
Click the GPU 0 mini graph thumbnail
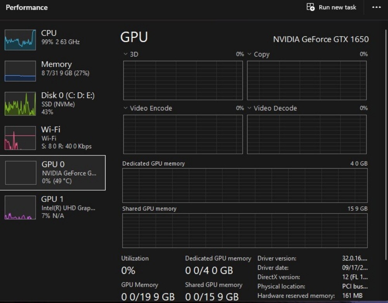pyautogui.click(x=21, y=173)
